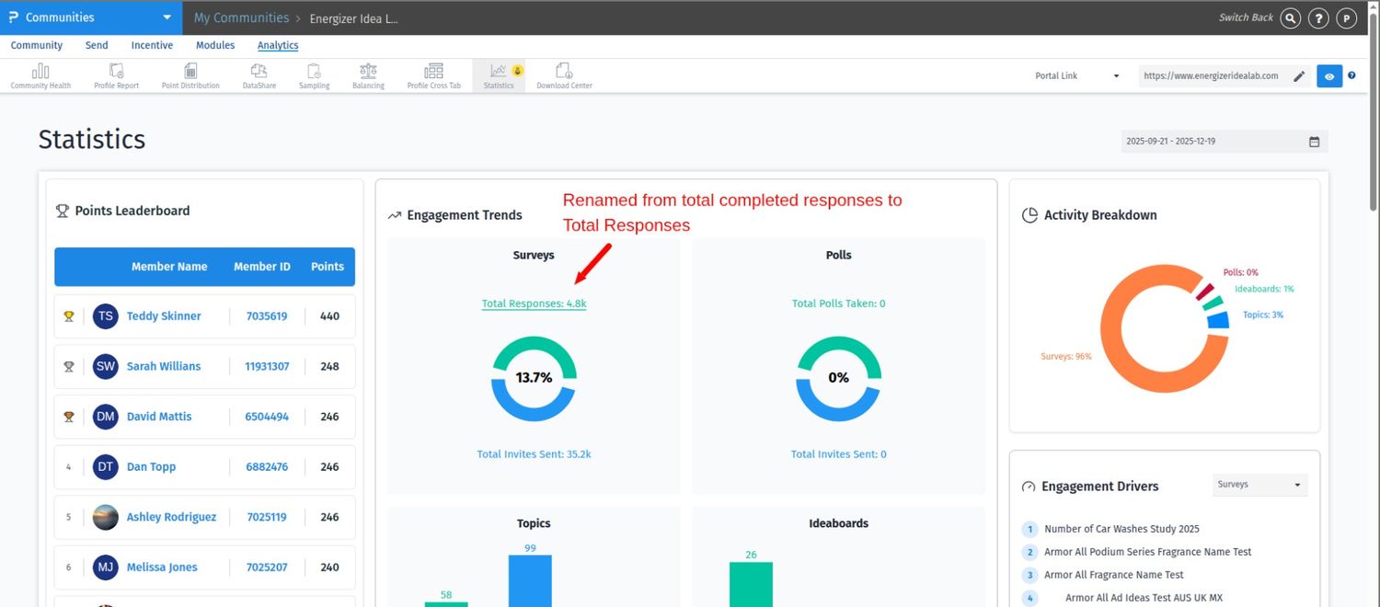The width and height of the screenshot is (1380, 607).
Task: Click the blue eye preview button
Action: tap(1329, 76)
